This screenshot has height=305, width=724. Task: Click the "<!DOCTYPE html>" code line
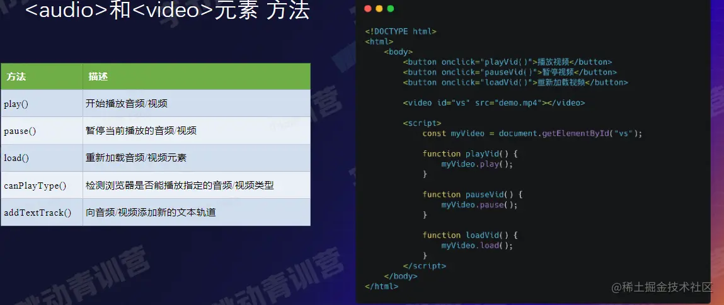400,31
